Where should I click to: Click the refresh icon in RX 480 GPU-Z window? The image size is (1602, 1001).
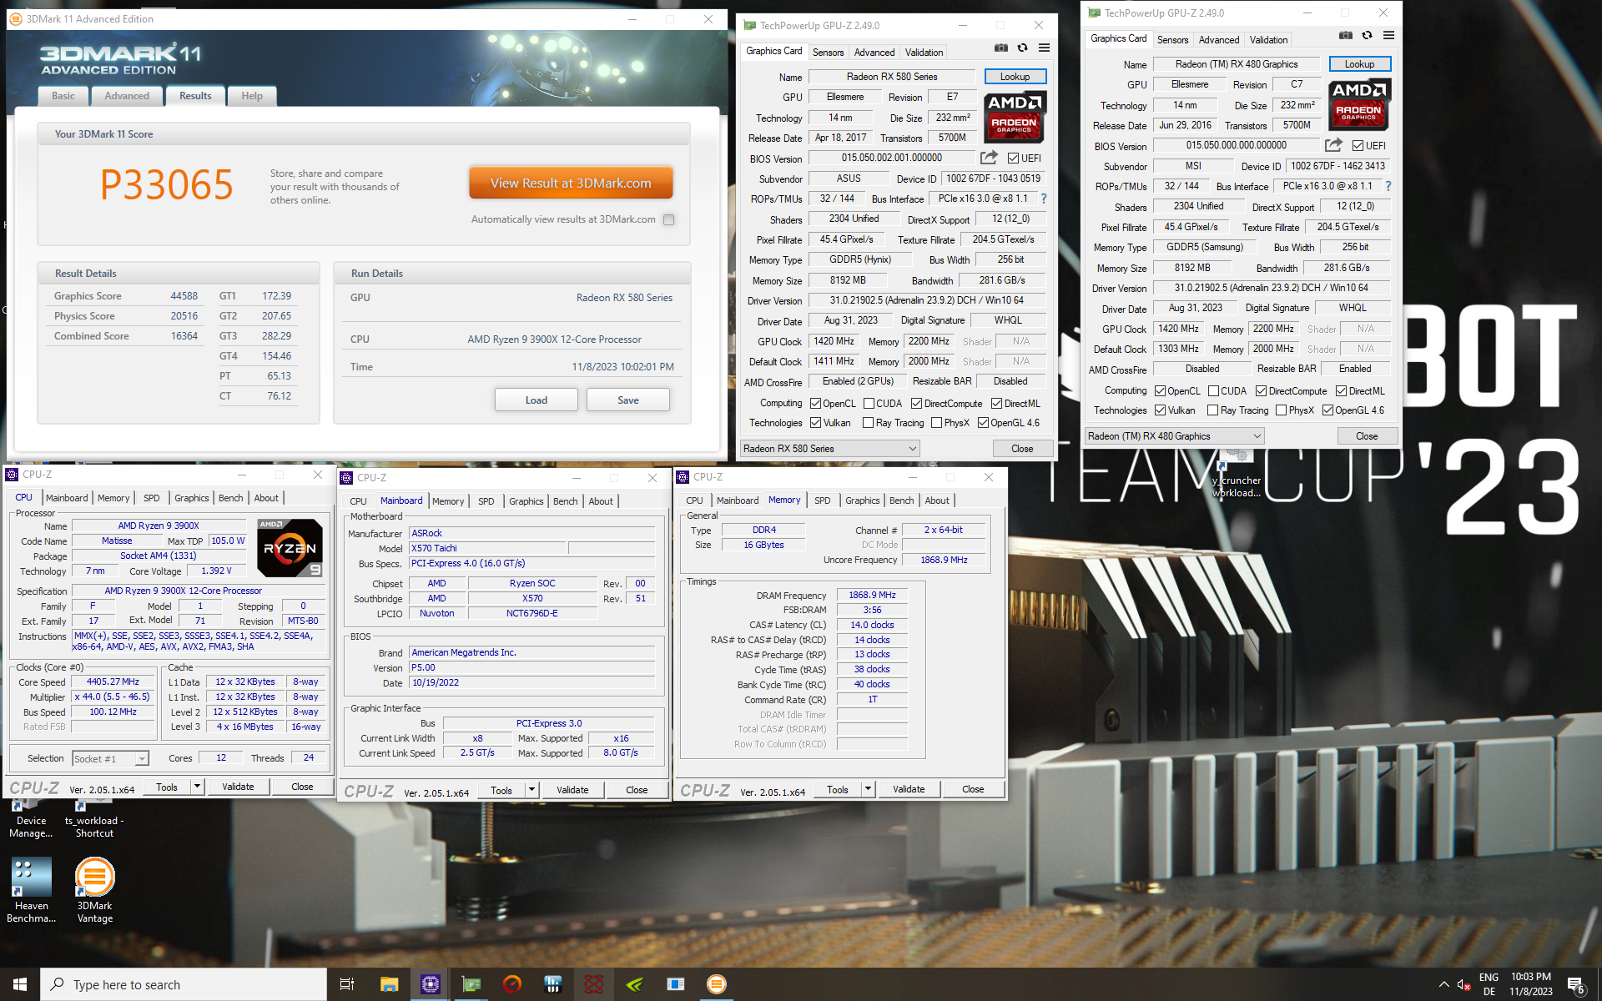(x=1367, y=36)
